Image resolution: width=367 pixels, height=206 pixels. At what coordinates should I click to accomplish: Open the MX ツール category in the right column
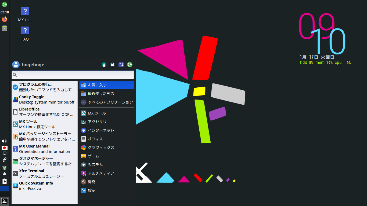(x=107, y=113)
